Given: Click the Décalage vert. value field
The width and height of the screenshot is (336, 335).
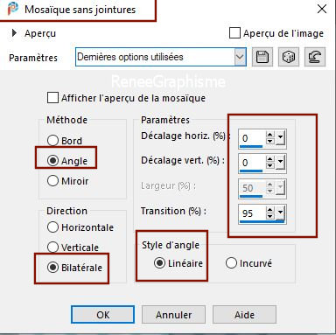Looking at the screenshot, I should pos(252,163).
